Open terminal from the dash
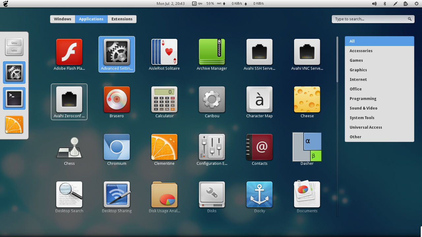Image resolution: width=422 pixels, height=237 pixels. tap(14, 98)
